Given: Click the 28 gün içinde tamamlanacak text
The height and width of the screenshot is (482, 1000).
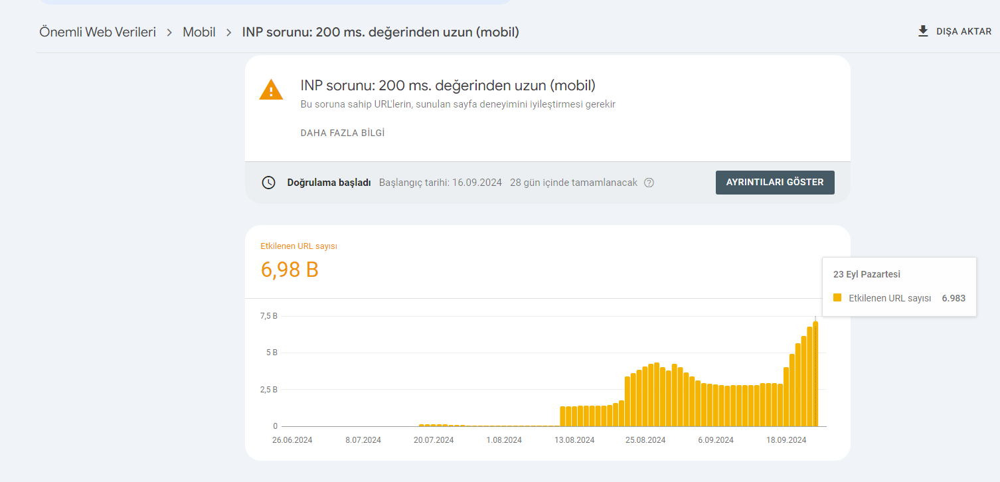Looking at the screenshot, I should pyautogui.click(x=574, y=183).
